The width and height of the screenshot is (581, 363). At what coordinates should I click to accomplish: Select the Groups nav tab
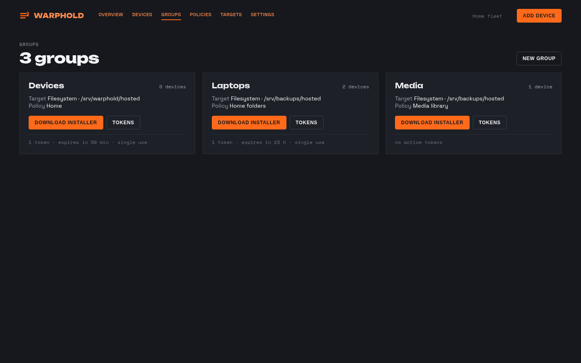[171, 15]
